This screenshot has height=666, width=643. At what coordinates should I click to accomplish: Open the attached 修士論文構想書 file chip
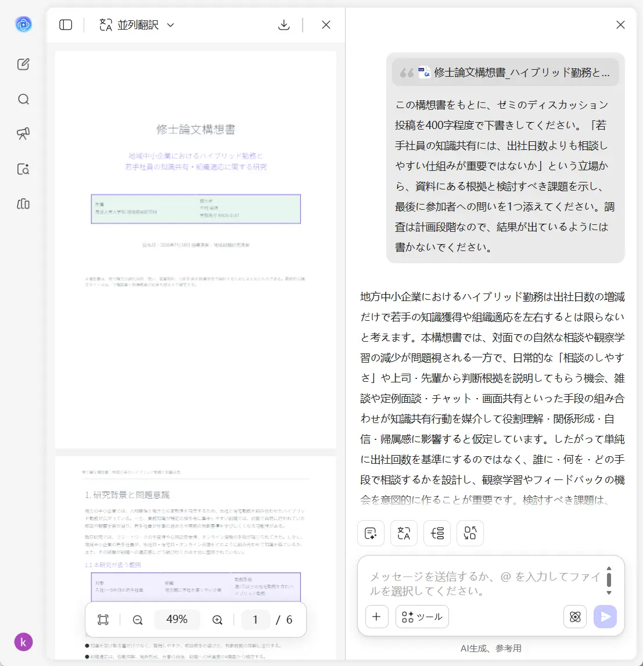click(505, 73)
